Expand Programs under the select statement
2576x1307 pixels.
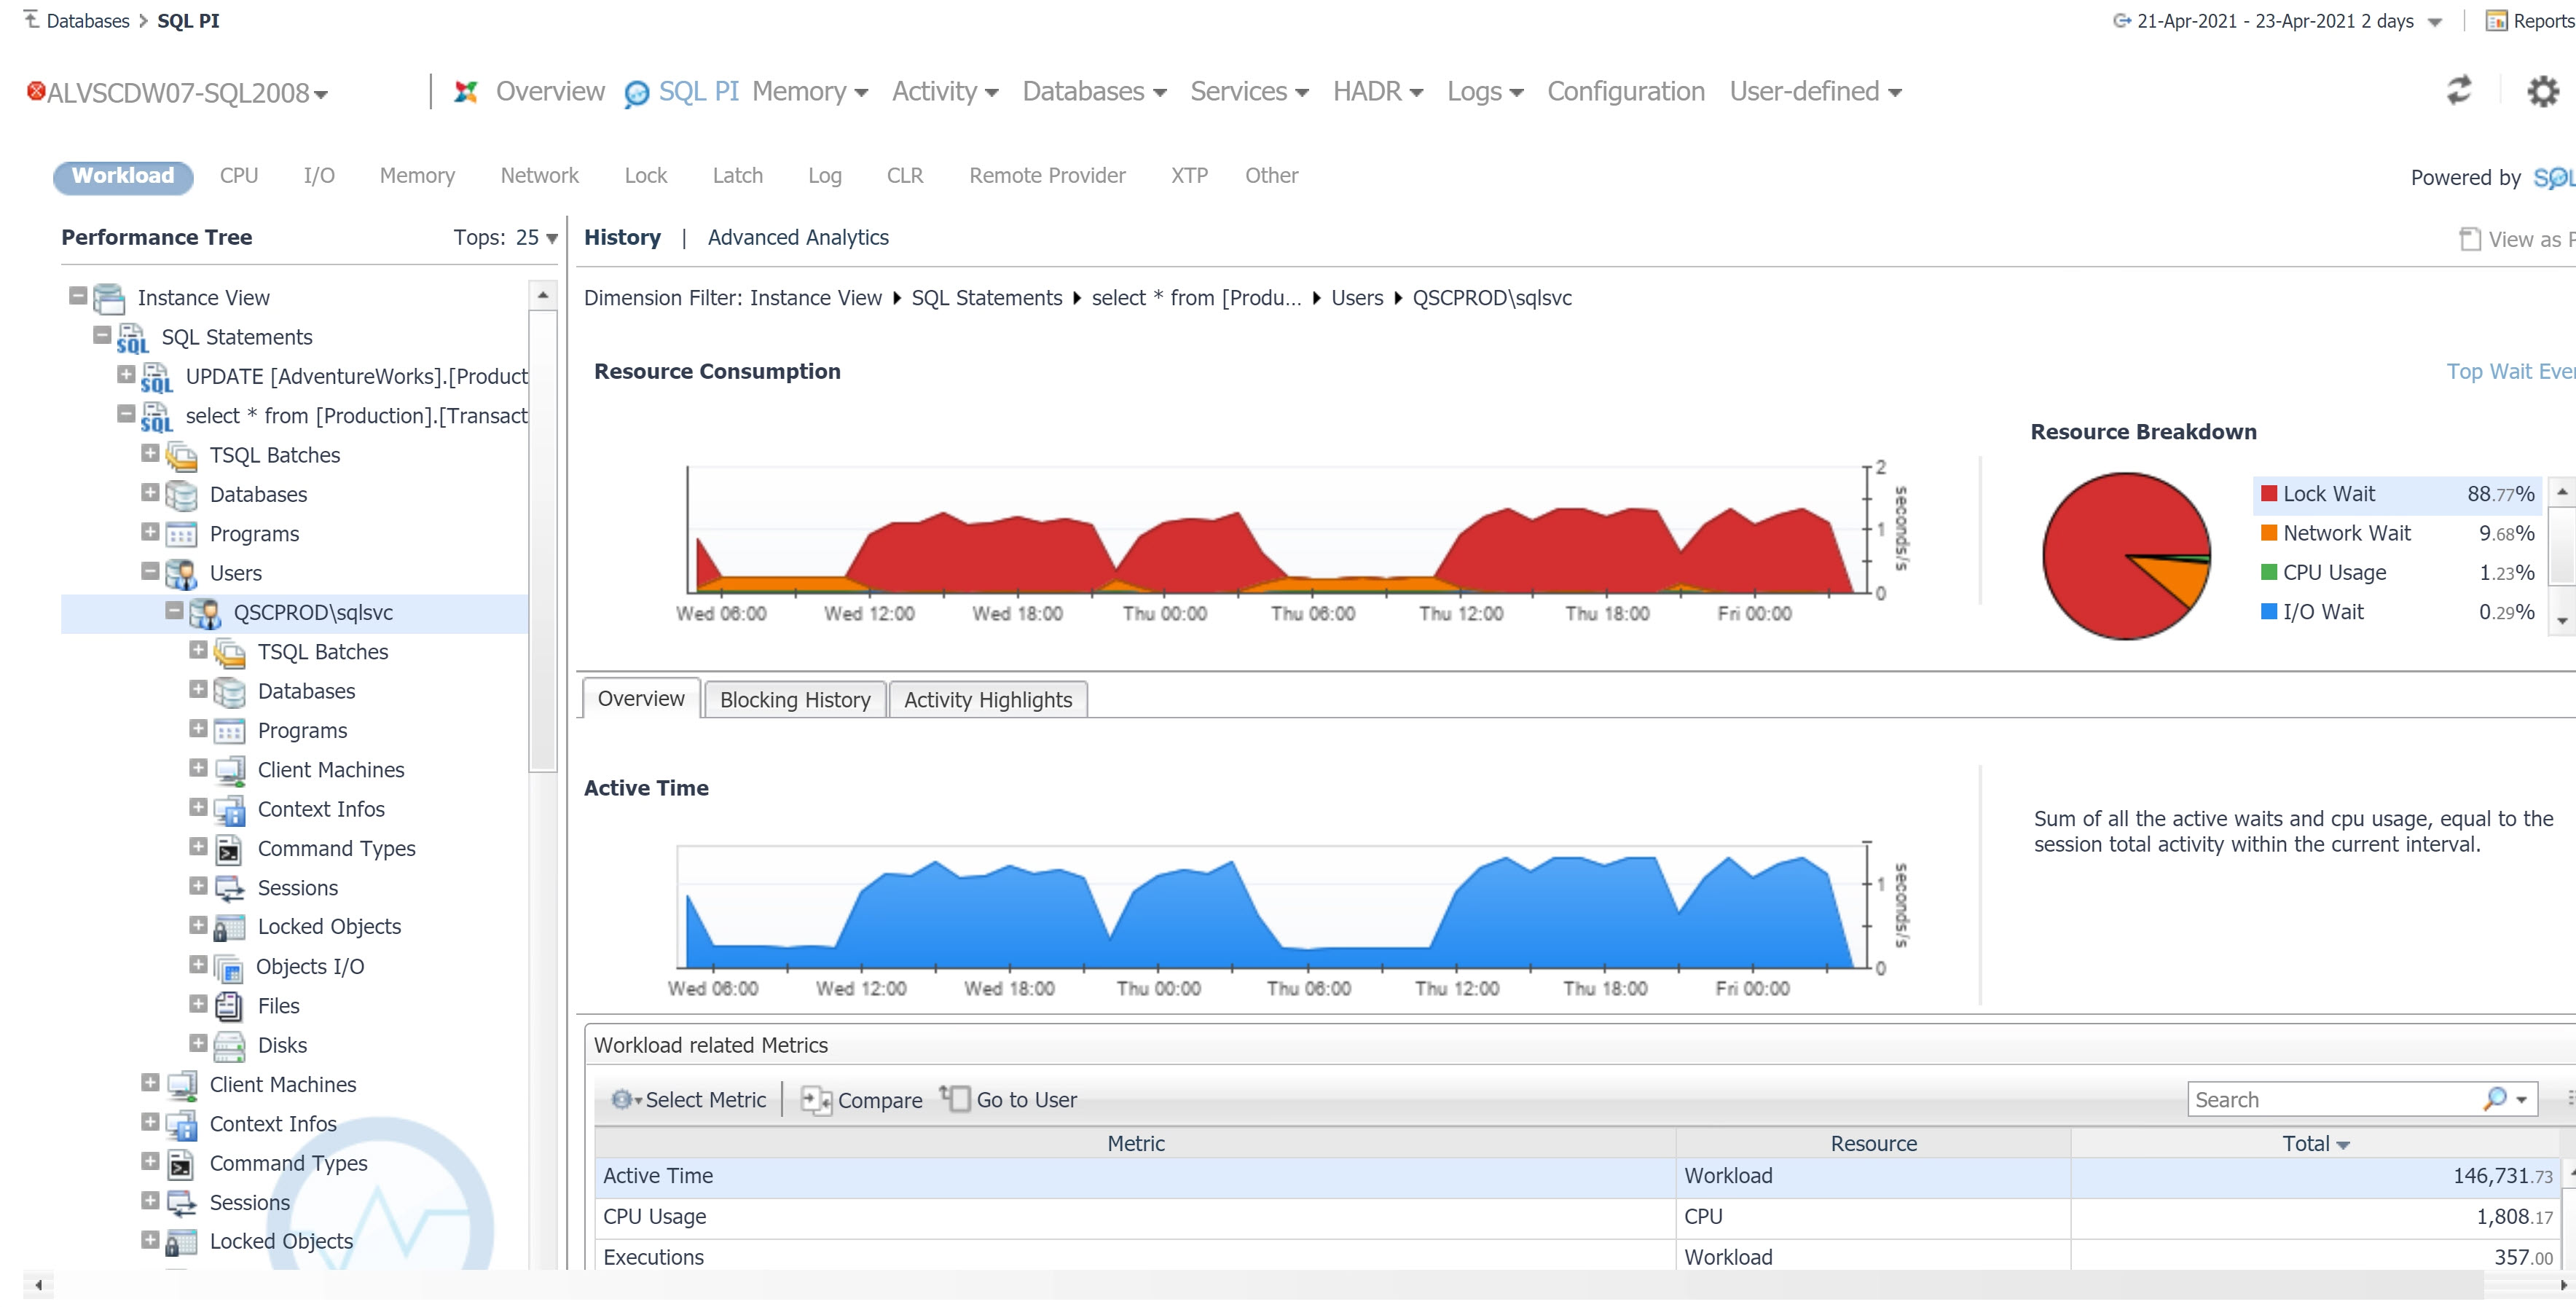[x=150, y=532]
